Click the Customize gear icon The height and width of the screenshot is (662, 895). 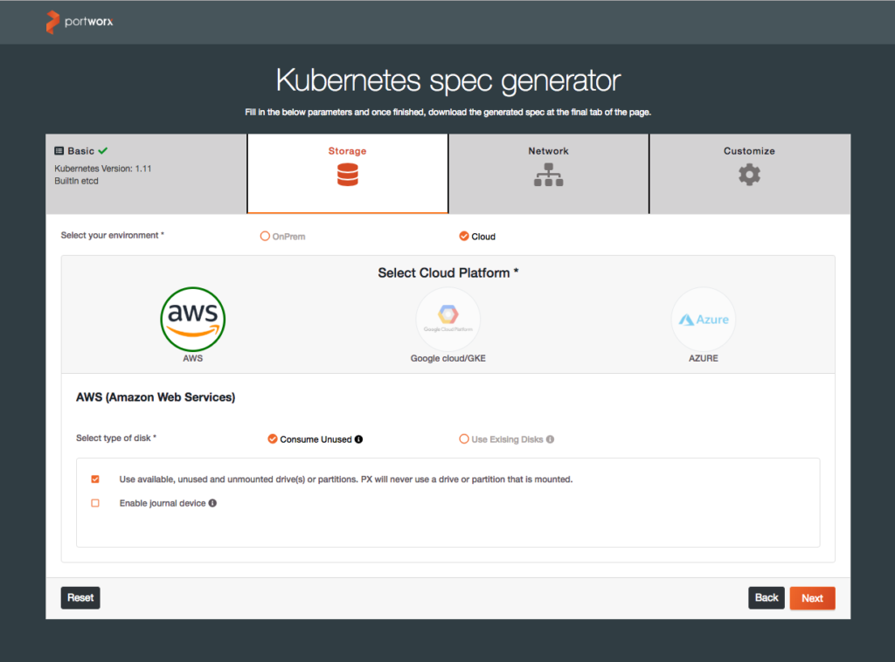(x=749, y=175)
